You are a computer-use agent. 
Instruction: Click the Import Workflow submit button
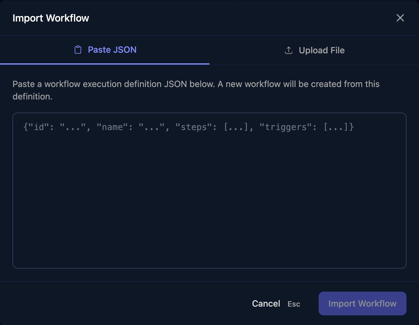click(x=362, y=303)
